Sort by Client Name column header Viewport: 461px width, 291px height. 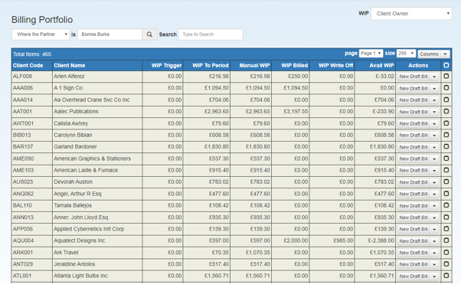point(70,65)
